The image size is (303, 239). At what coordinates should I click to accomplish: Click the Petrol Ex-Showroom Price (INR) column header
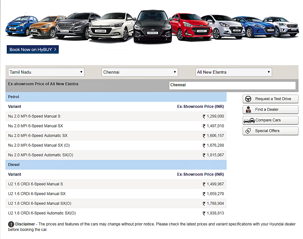[x=200, y=107]
